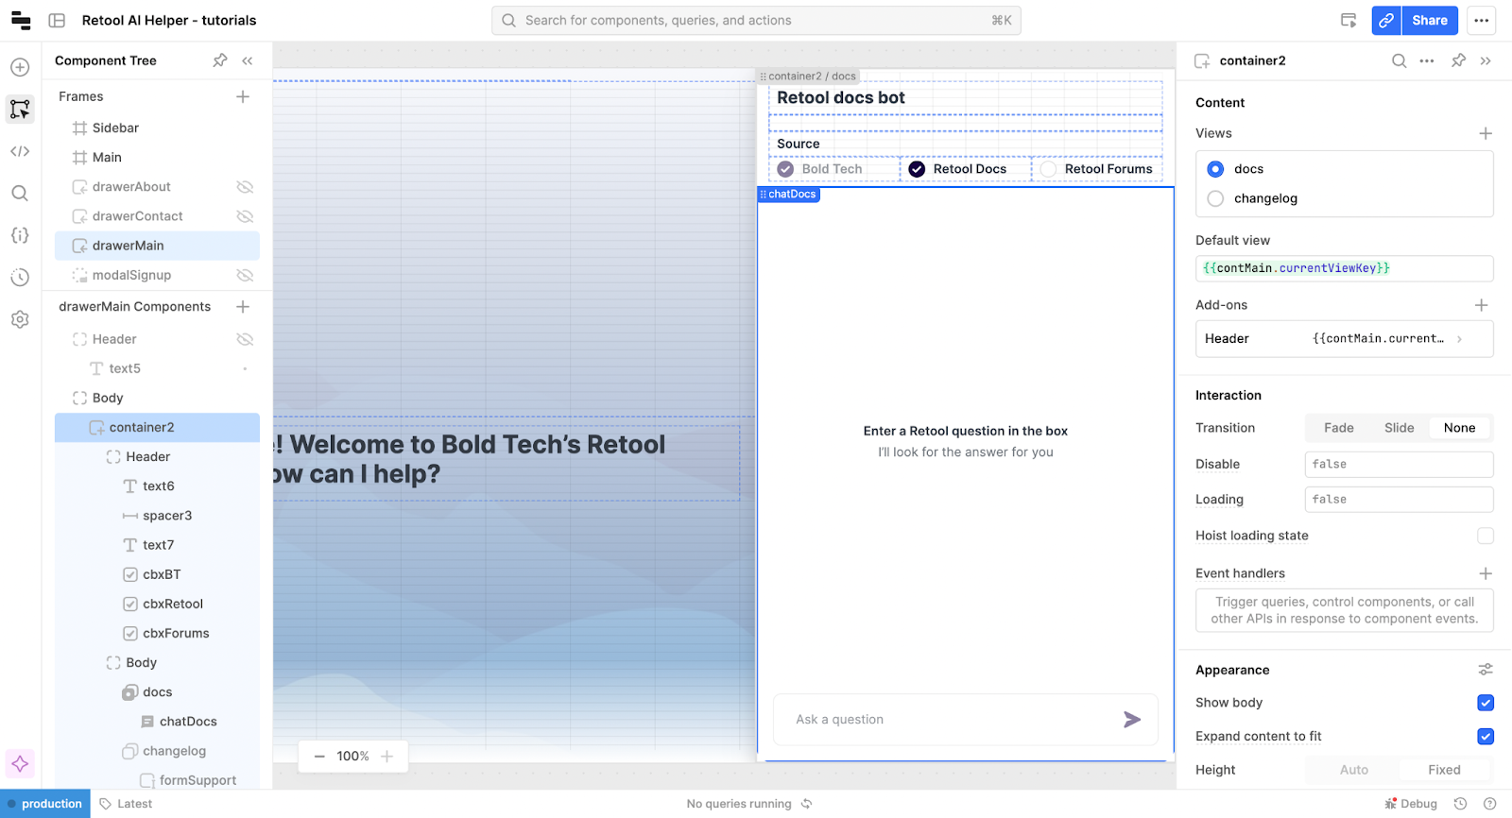This screenshot has height=818, width=1512.
Task: Toggle visibility of drawerMain Header
Action: point(245,339)
